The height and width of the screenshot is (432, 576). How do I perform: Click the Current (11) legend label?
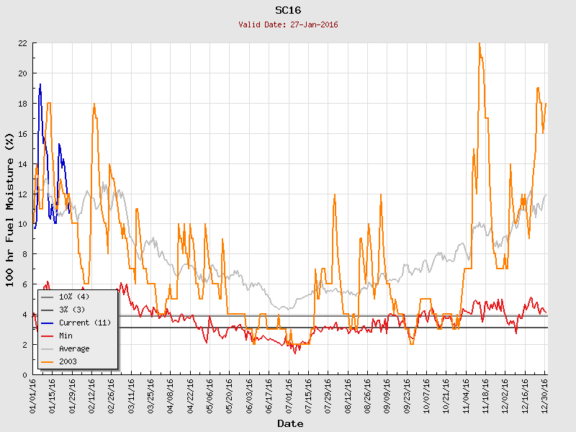click(x=84, y=323)
